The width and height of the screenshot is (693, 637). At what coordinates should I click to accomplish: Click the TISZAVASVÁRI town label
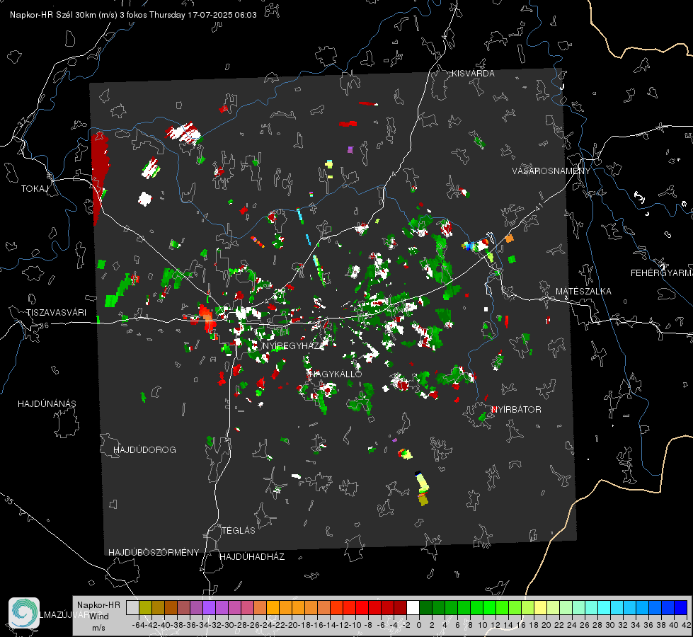point(57,313)
